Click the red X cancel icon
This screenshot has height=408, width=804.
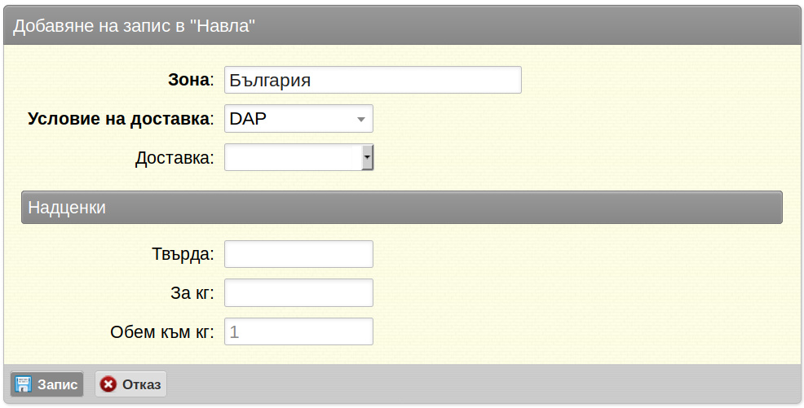pyautogui.click(x=108, y=384)
